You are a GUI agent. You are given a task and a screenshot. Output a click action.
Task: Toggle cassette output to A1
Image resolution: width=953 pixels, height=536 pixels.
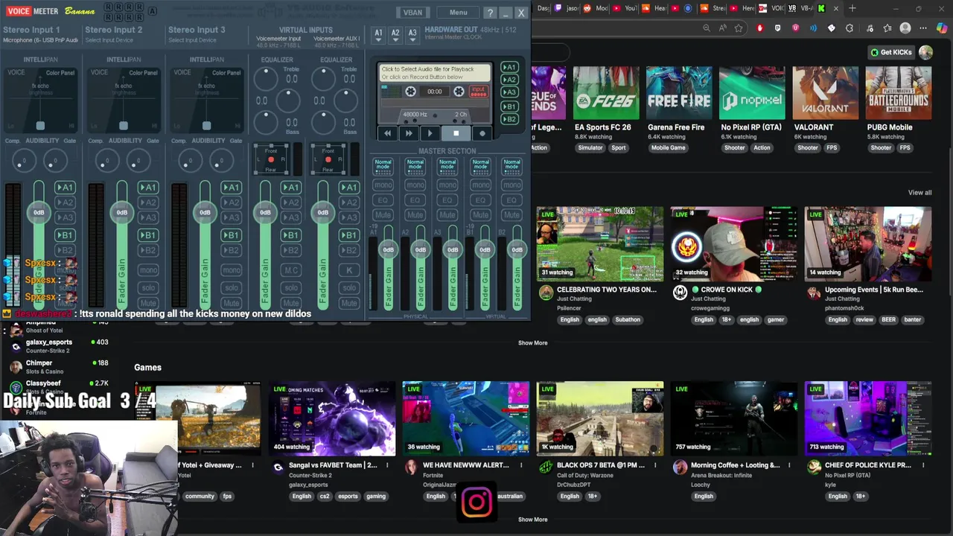509,67
